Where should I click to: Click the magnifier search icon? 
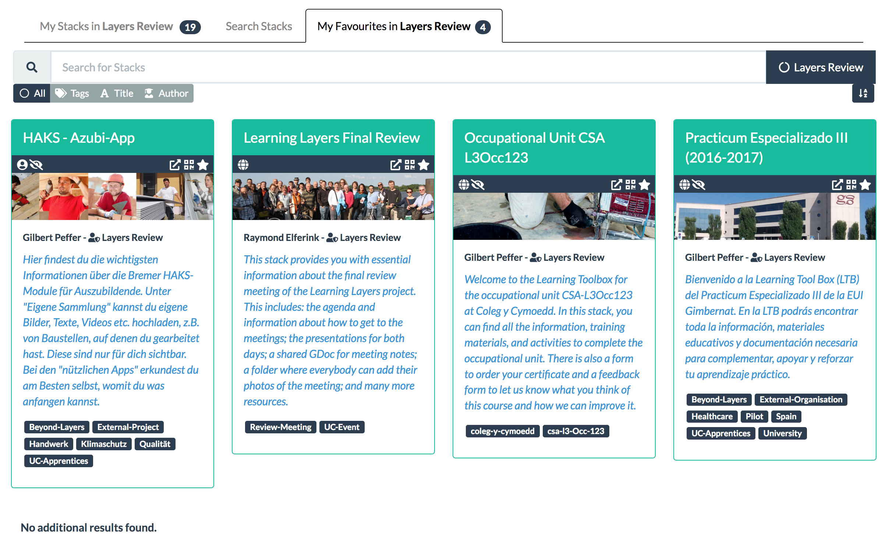(x=32, y=67)
